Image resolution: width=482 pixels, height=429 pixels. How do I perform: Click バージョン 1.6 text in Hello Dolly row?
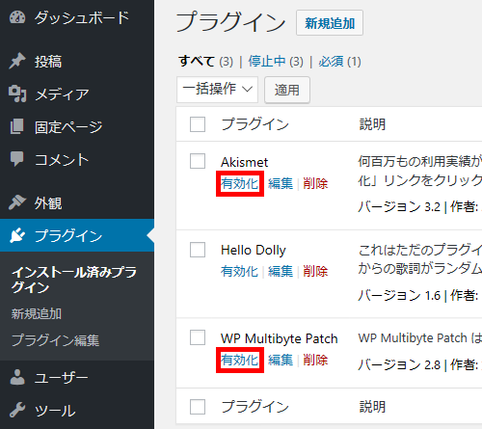pos(399,295)
